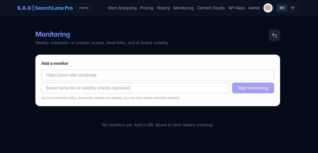
Task: Open the Admin link
Action: pyautogui.click(x=254, y=8)
